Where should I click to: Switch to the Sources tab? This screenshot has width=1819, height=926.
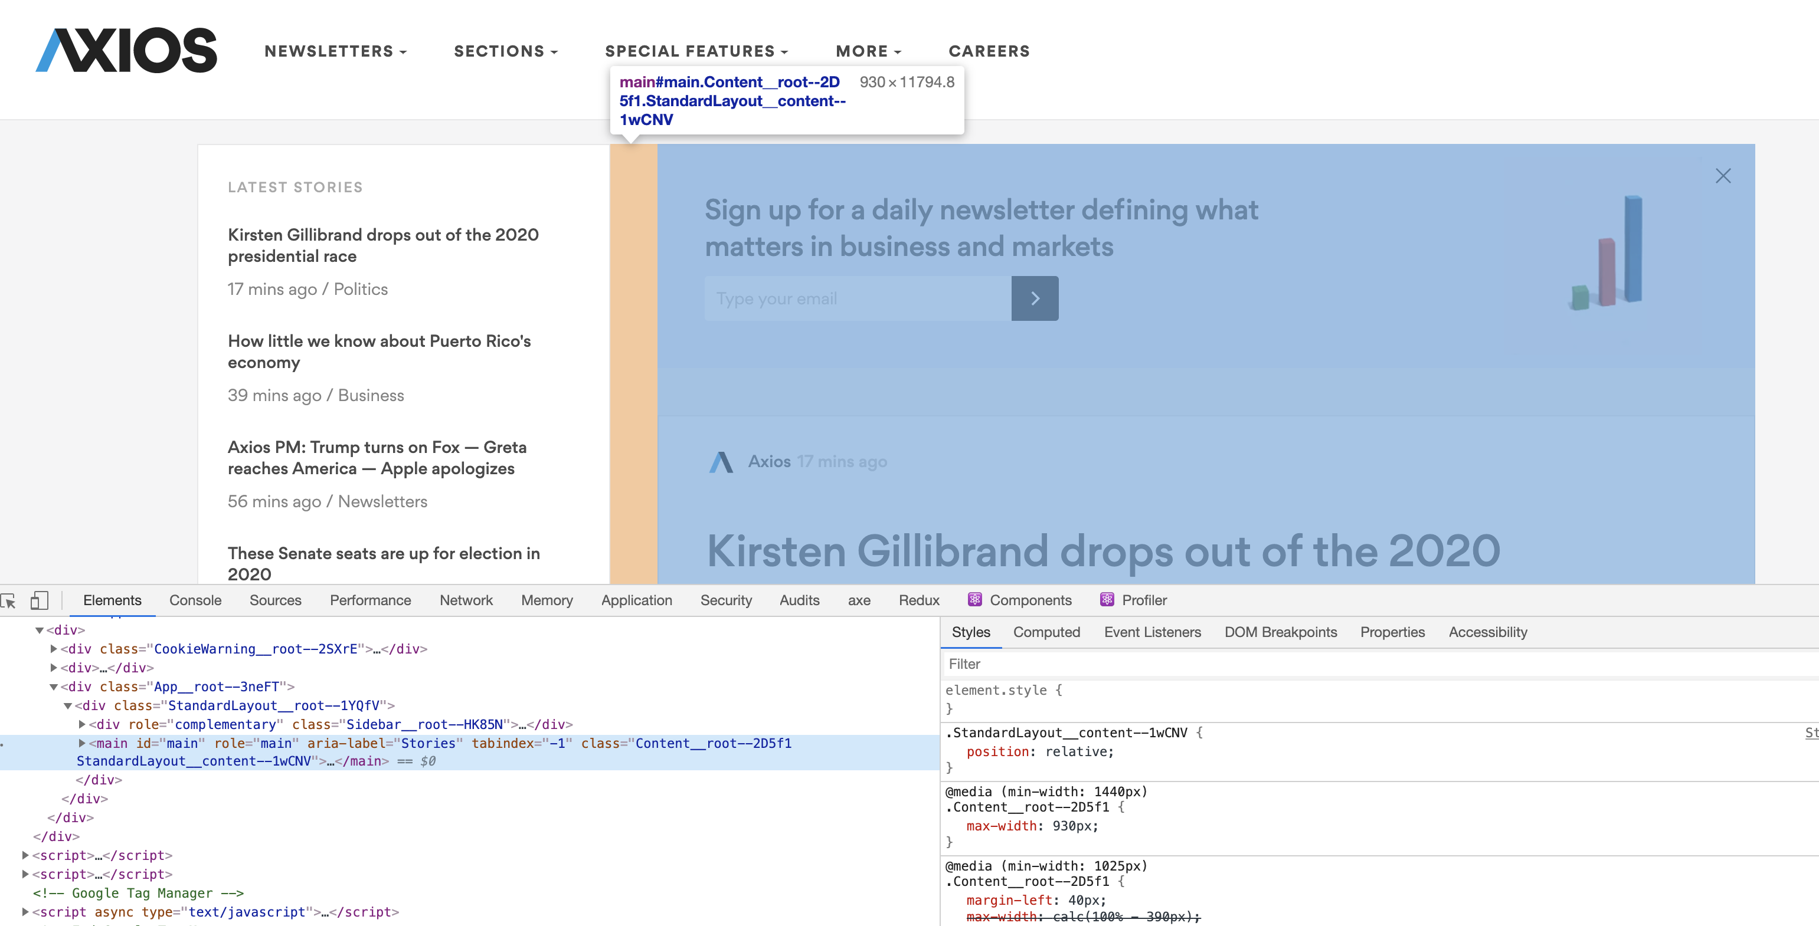click(x=276, y=600)
